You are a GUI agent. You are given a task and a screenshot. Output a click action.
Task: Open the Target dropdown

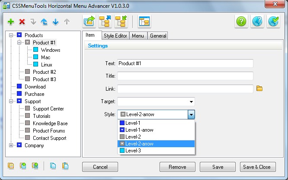191,102
